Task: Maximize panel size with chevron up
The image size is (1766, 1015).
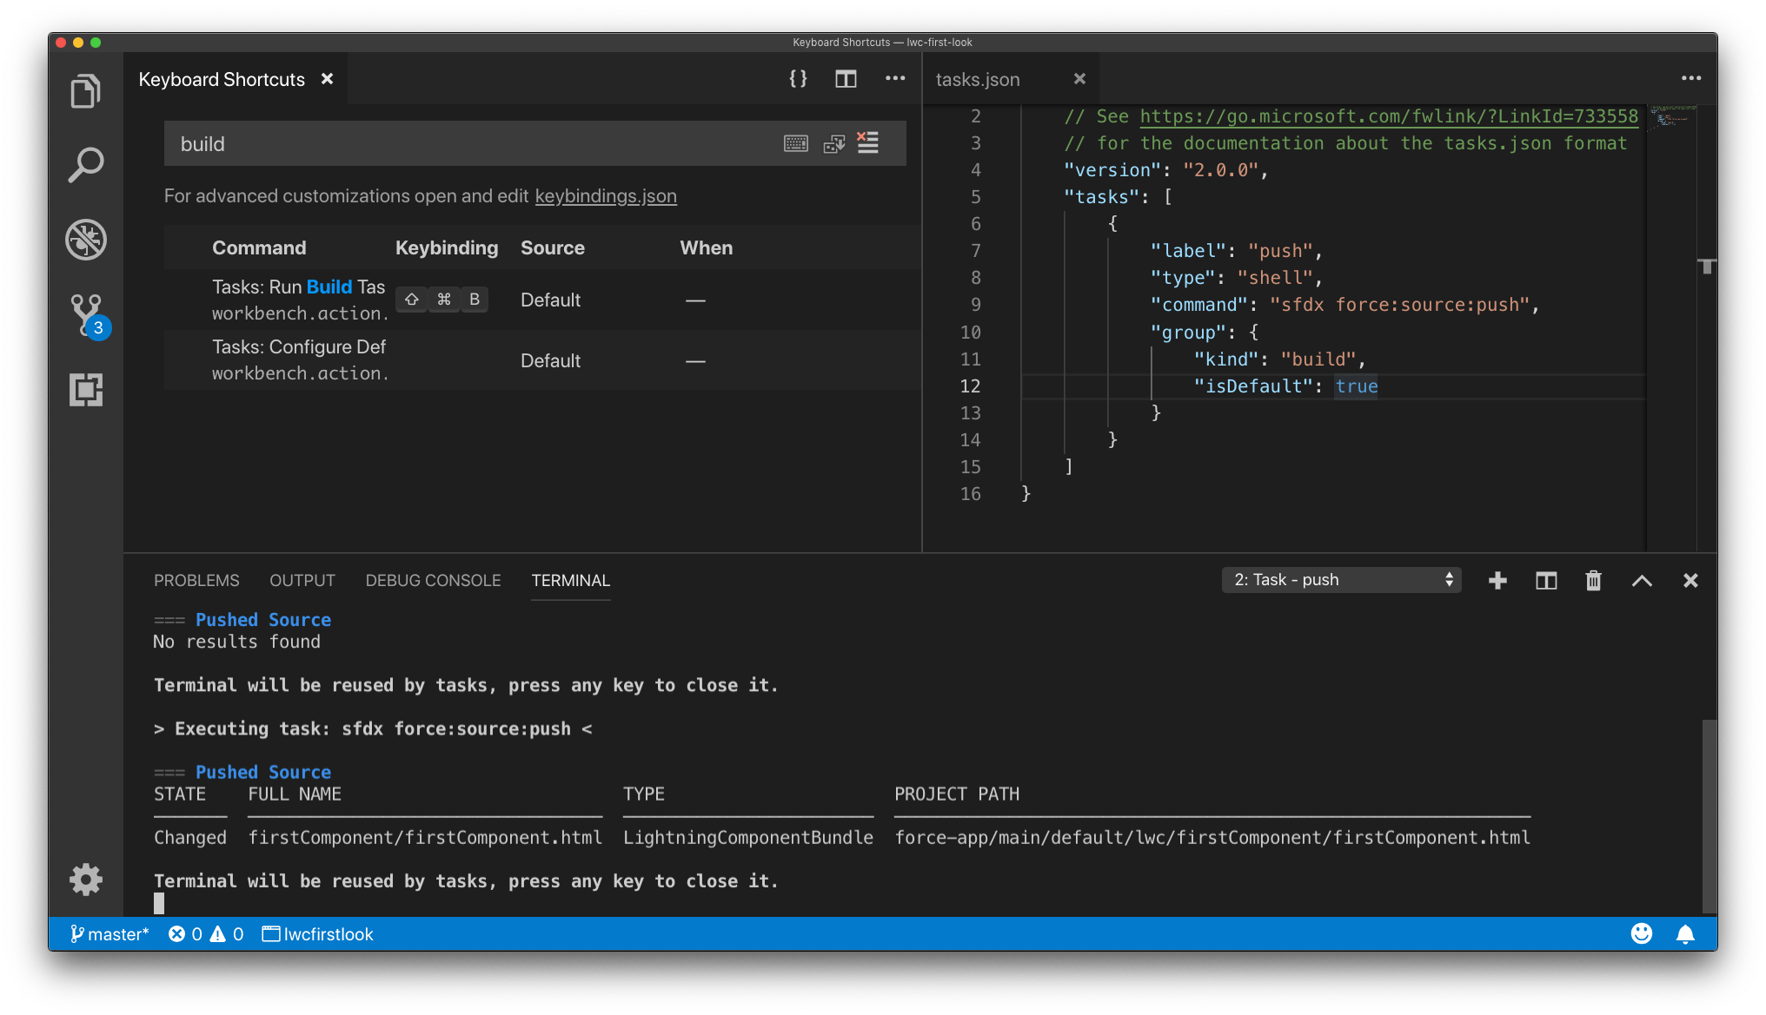Action: pyautogui.click(x=1642, y=580)
